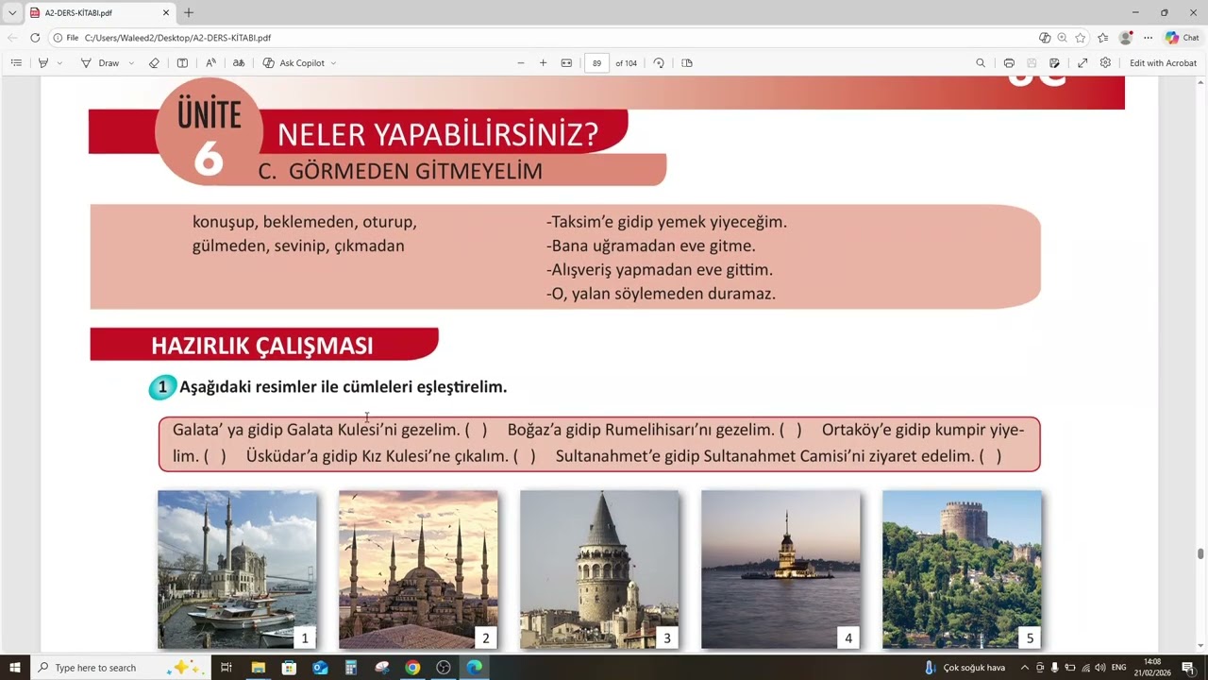Click the Save as icon
This screenshot has height=680, width=1208.
tap(1054, 63)
